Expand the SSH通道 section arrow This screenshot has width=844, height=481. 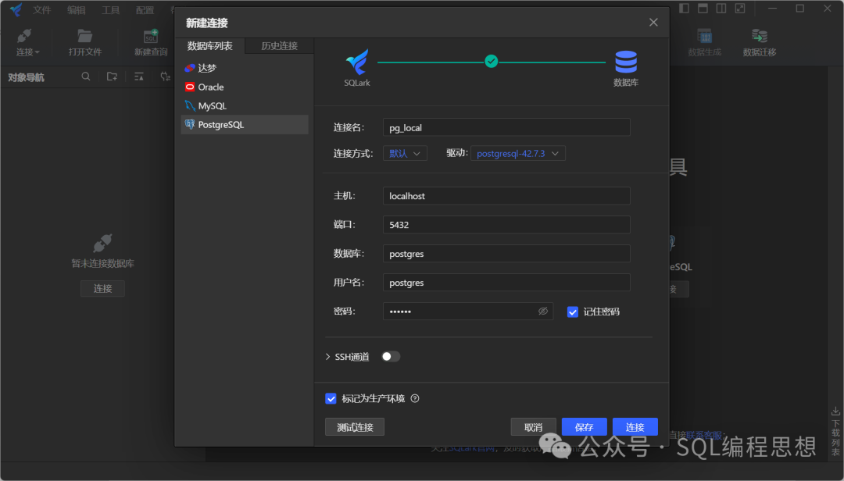pyautogui.click(x=328, y=357)
